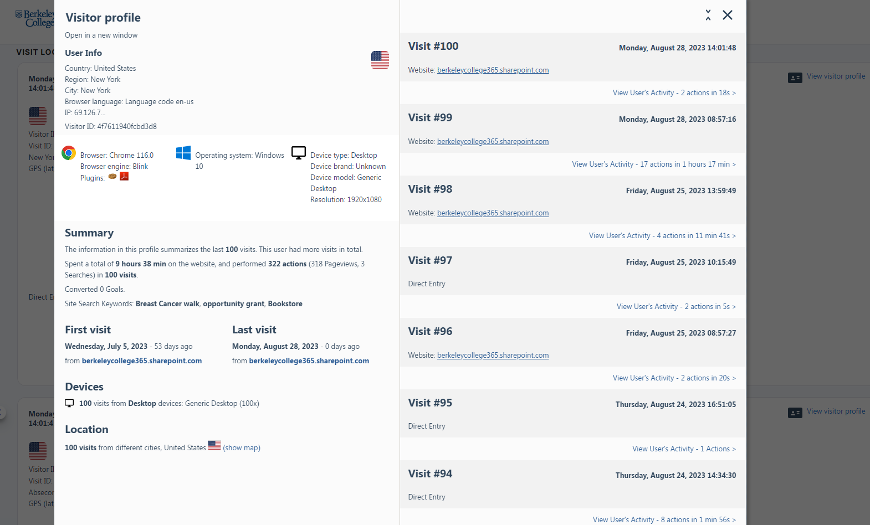Image resolution: width=870 pixels, height=525 pixels.
Task: Expand Visit #100 user's activity, 2 actions in 18s
Action: (x=674, y=93)
